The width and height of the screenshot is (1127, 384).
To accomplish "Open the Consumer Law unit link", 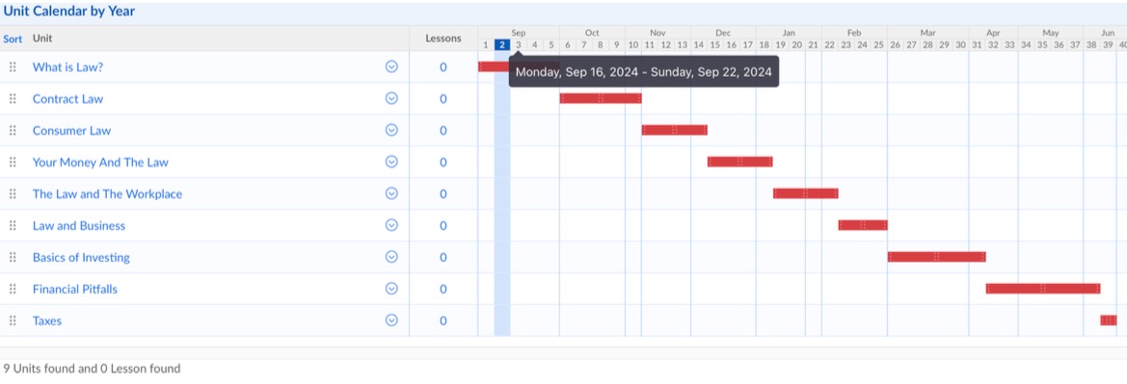I will point(72,131).
